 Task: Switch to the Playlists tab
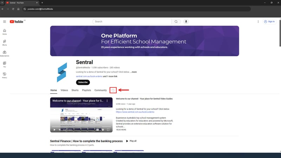[86, 90]
